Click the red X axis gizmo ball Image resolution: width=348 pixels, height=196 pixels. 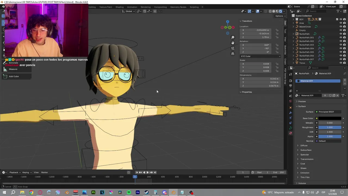point(233,27)
